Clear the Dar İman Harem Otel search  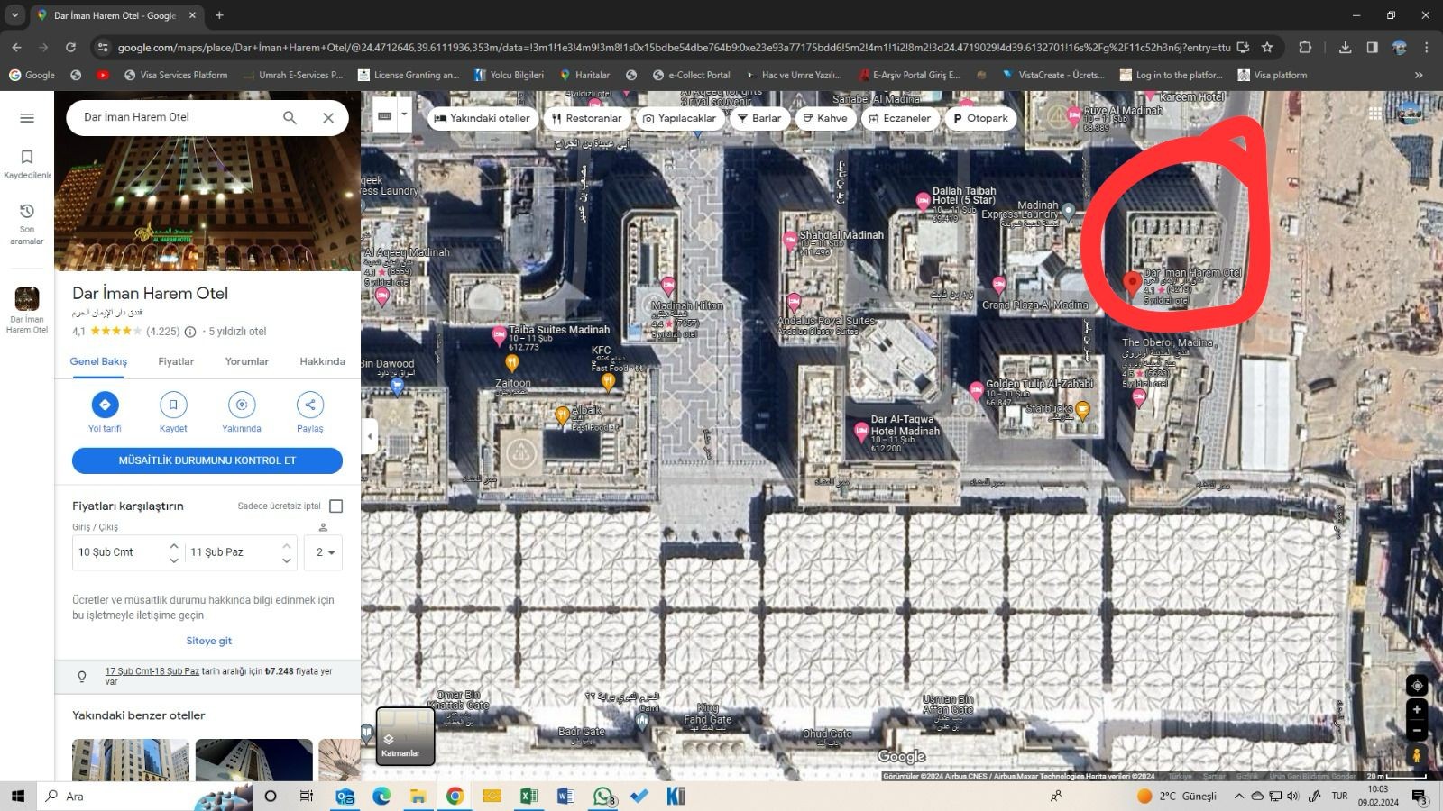(x=328, y=117)
